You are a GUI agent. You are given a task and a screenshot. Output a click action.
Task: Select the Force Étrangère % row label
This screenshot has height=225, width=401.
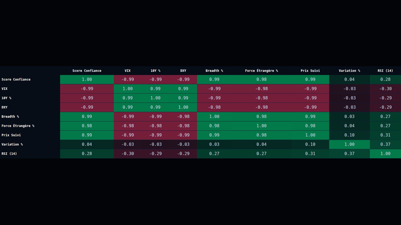[x=30, y=126]
